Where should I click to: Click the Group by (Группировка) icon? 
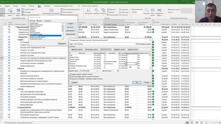click(x=108, y=15)
